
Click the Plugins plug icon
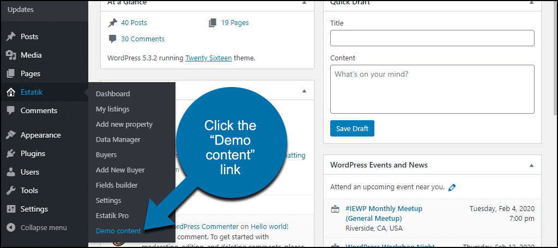click(11, 153)
